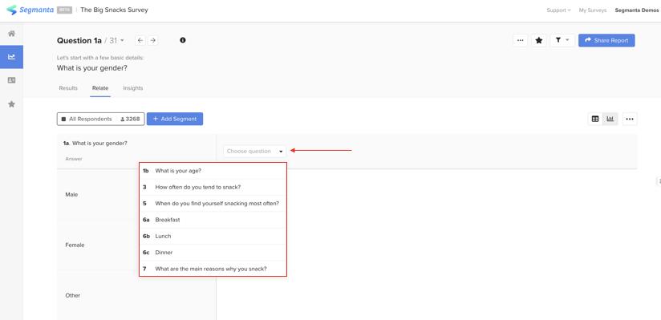Switch to the Insights tab
Screen dimensions: 661x320
(x=133, y=88)
